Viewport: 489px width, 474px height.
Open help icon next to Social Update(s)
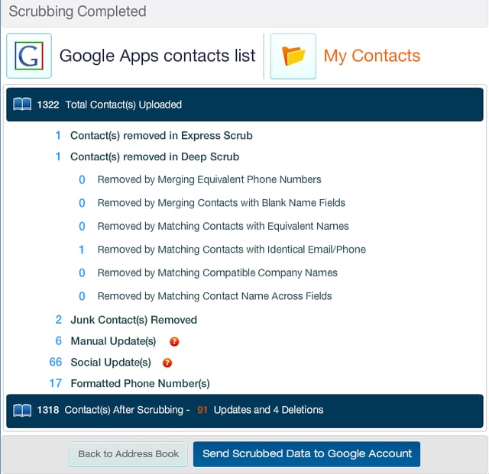[x=167, y=363]
